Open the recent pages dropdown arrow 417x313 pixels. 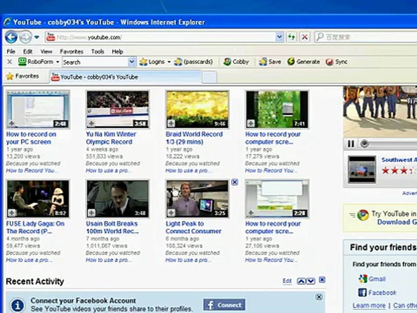[x=36, y=37]
